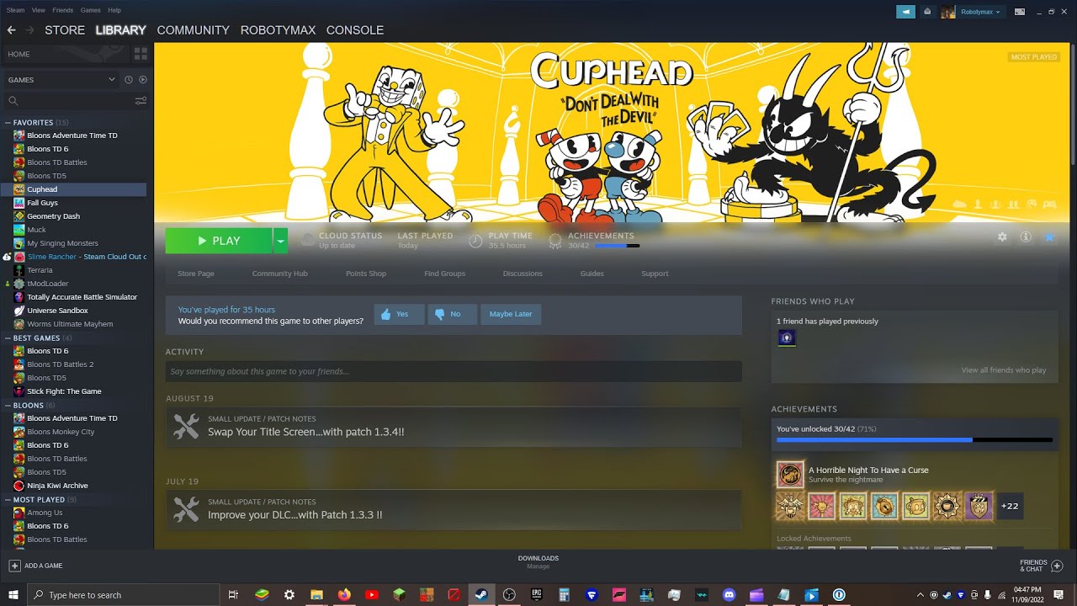Open patch 1.3.4 title screen news post
Viewport: 1077px width, 606px height.
[454, 427]
